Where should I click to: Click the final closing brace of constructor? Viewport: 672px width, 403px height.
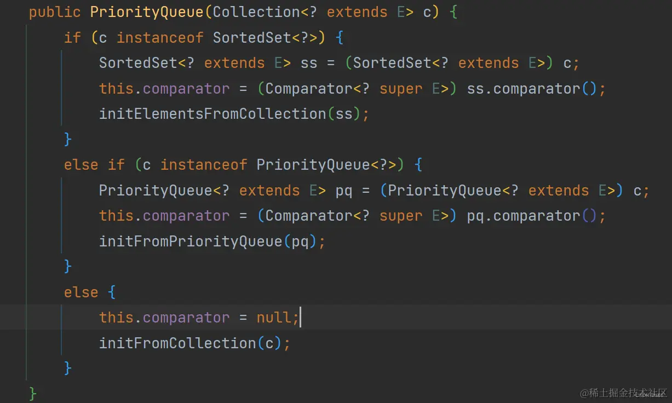(33, 393)
